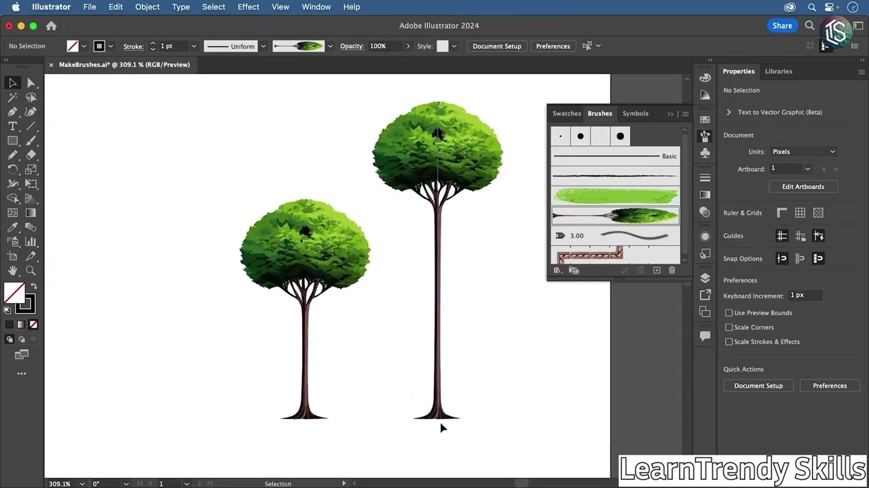
Task: Open the zoom level dropdown in status bar
Action: pyautogui.click(x=82, y=484)
